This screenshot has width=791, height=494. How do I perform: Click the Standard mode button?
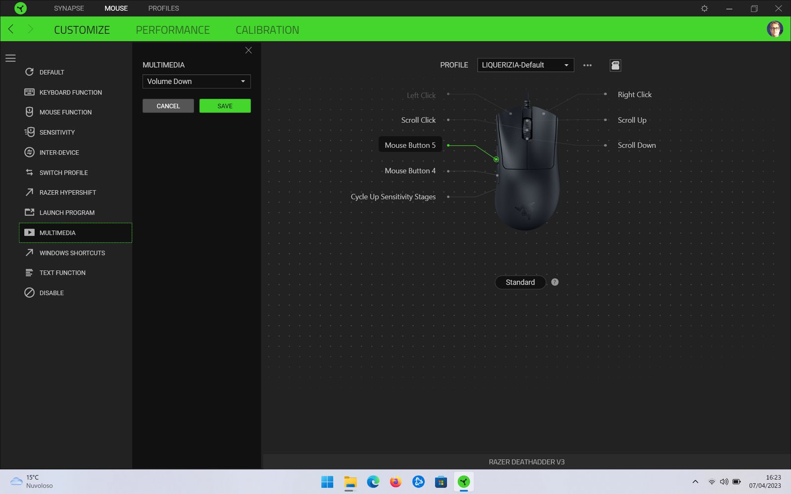(520, 282)
